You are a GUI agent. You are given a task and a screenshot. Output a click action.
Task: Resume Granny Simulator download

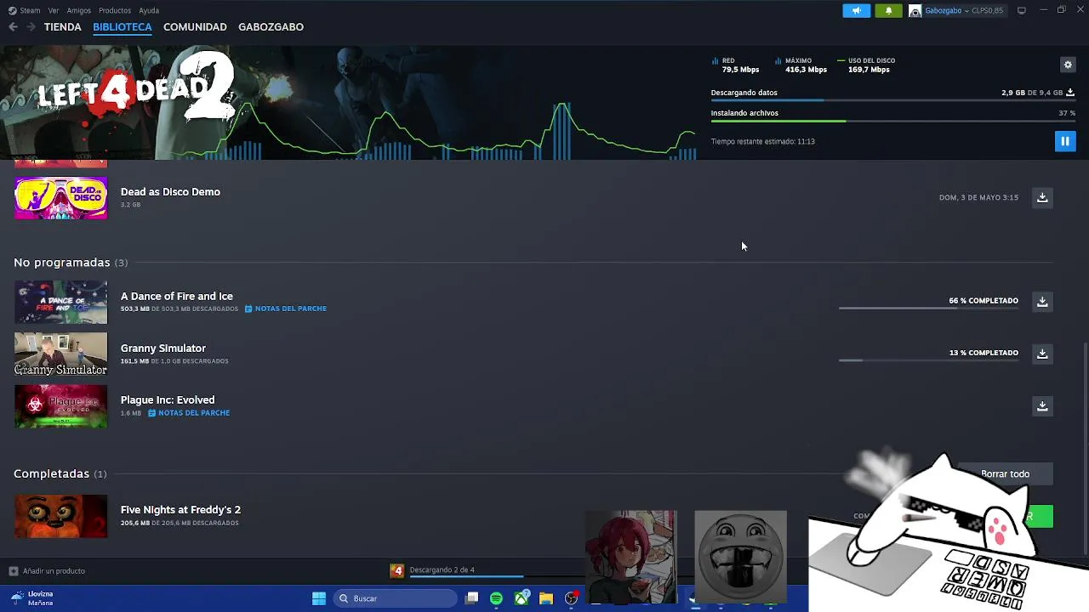click(1042, 354)
